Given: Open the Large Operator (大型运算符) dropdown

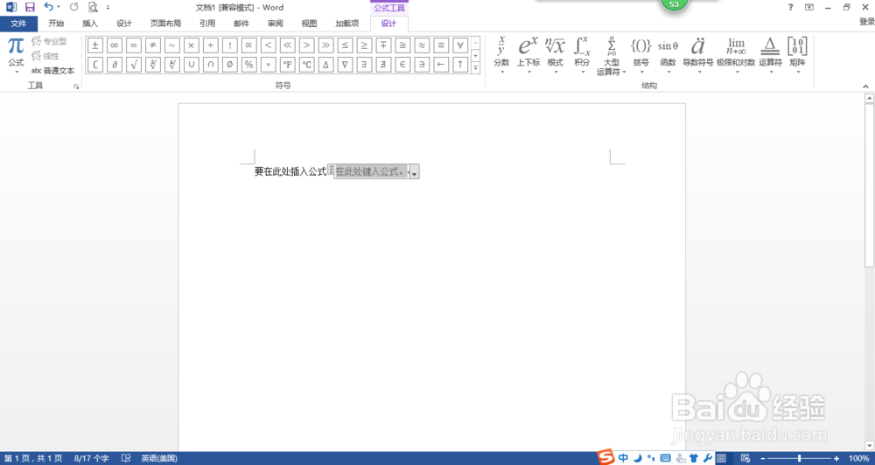Looking at the screenshot, I should [612, 56].
